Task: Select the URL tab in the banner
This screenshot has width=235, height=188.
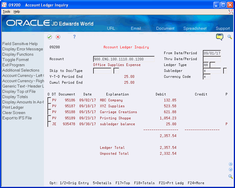Action: [x=111, y=28]
